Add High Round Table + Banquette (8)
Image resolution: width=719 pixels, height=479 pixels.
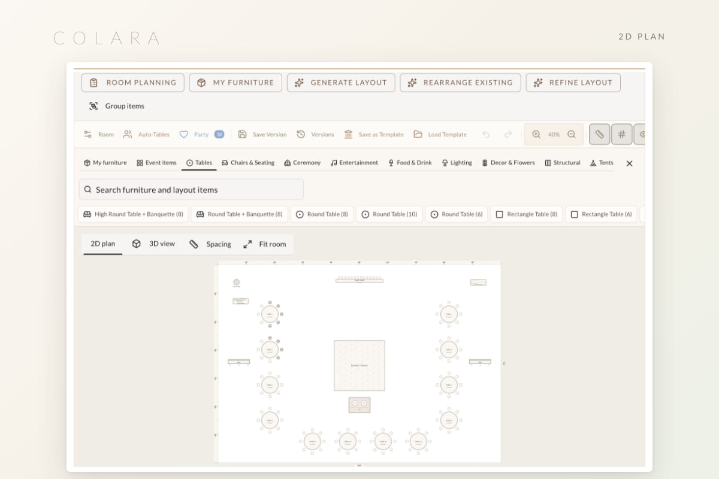[134, 214]
